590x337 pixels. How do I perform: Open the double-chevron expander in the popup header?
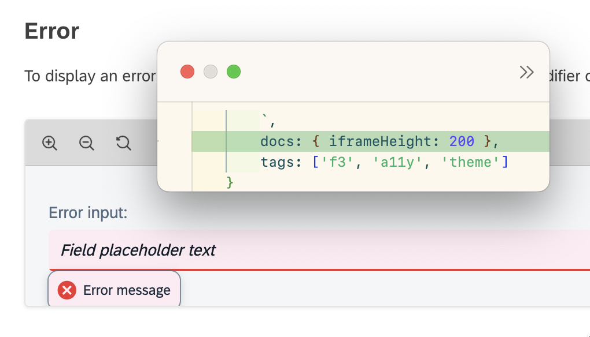click(x=526, y=72)
